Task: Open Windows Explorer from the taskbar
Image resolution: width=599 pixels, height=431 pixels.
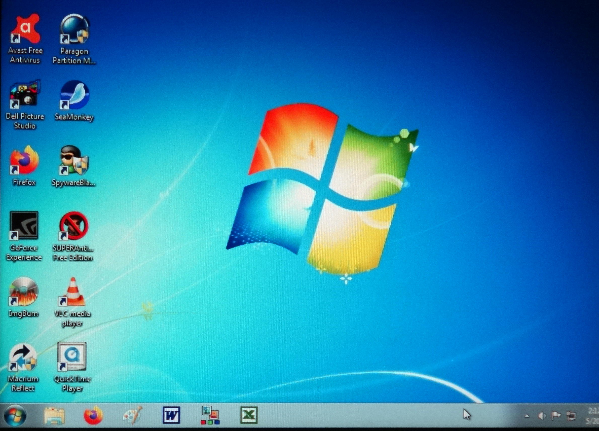Action: click(54, 416)
